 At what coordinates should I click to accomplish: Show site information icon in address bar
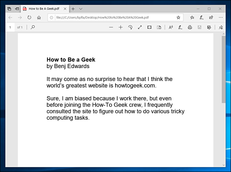(52, 17)
